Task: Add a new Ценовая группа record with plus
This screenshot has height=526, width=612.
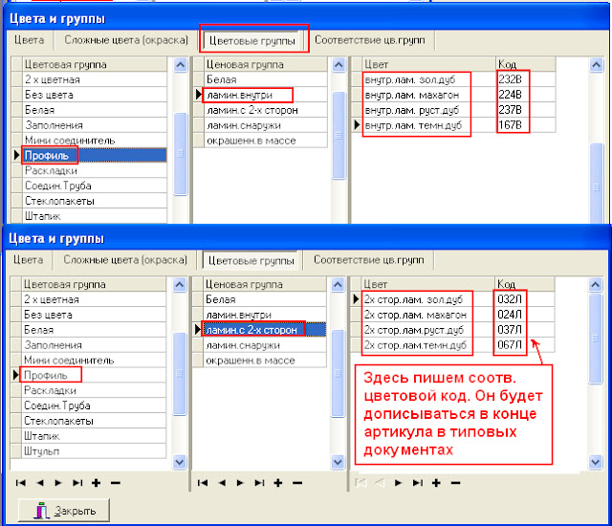Action: click(278, 483)
